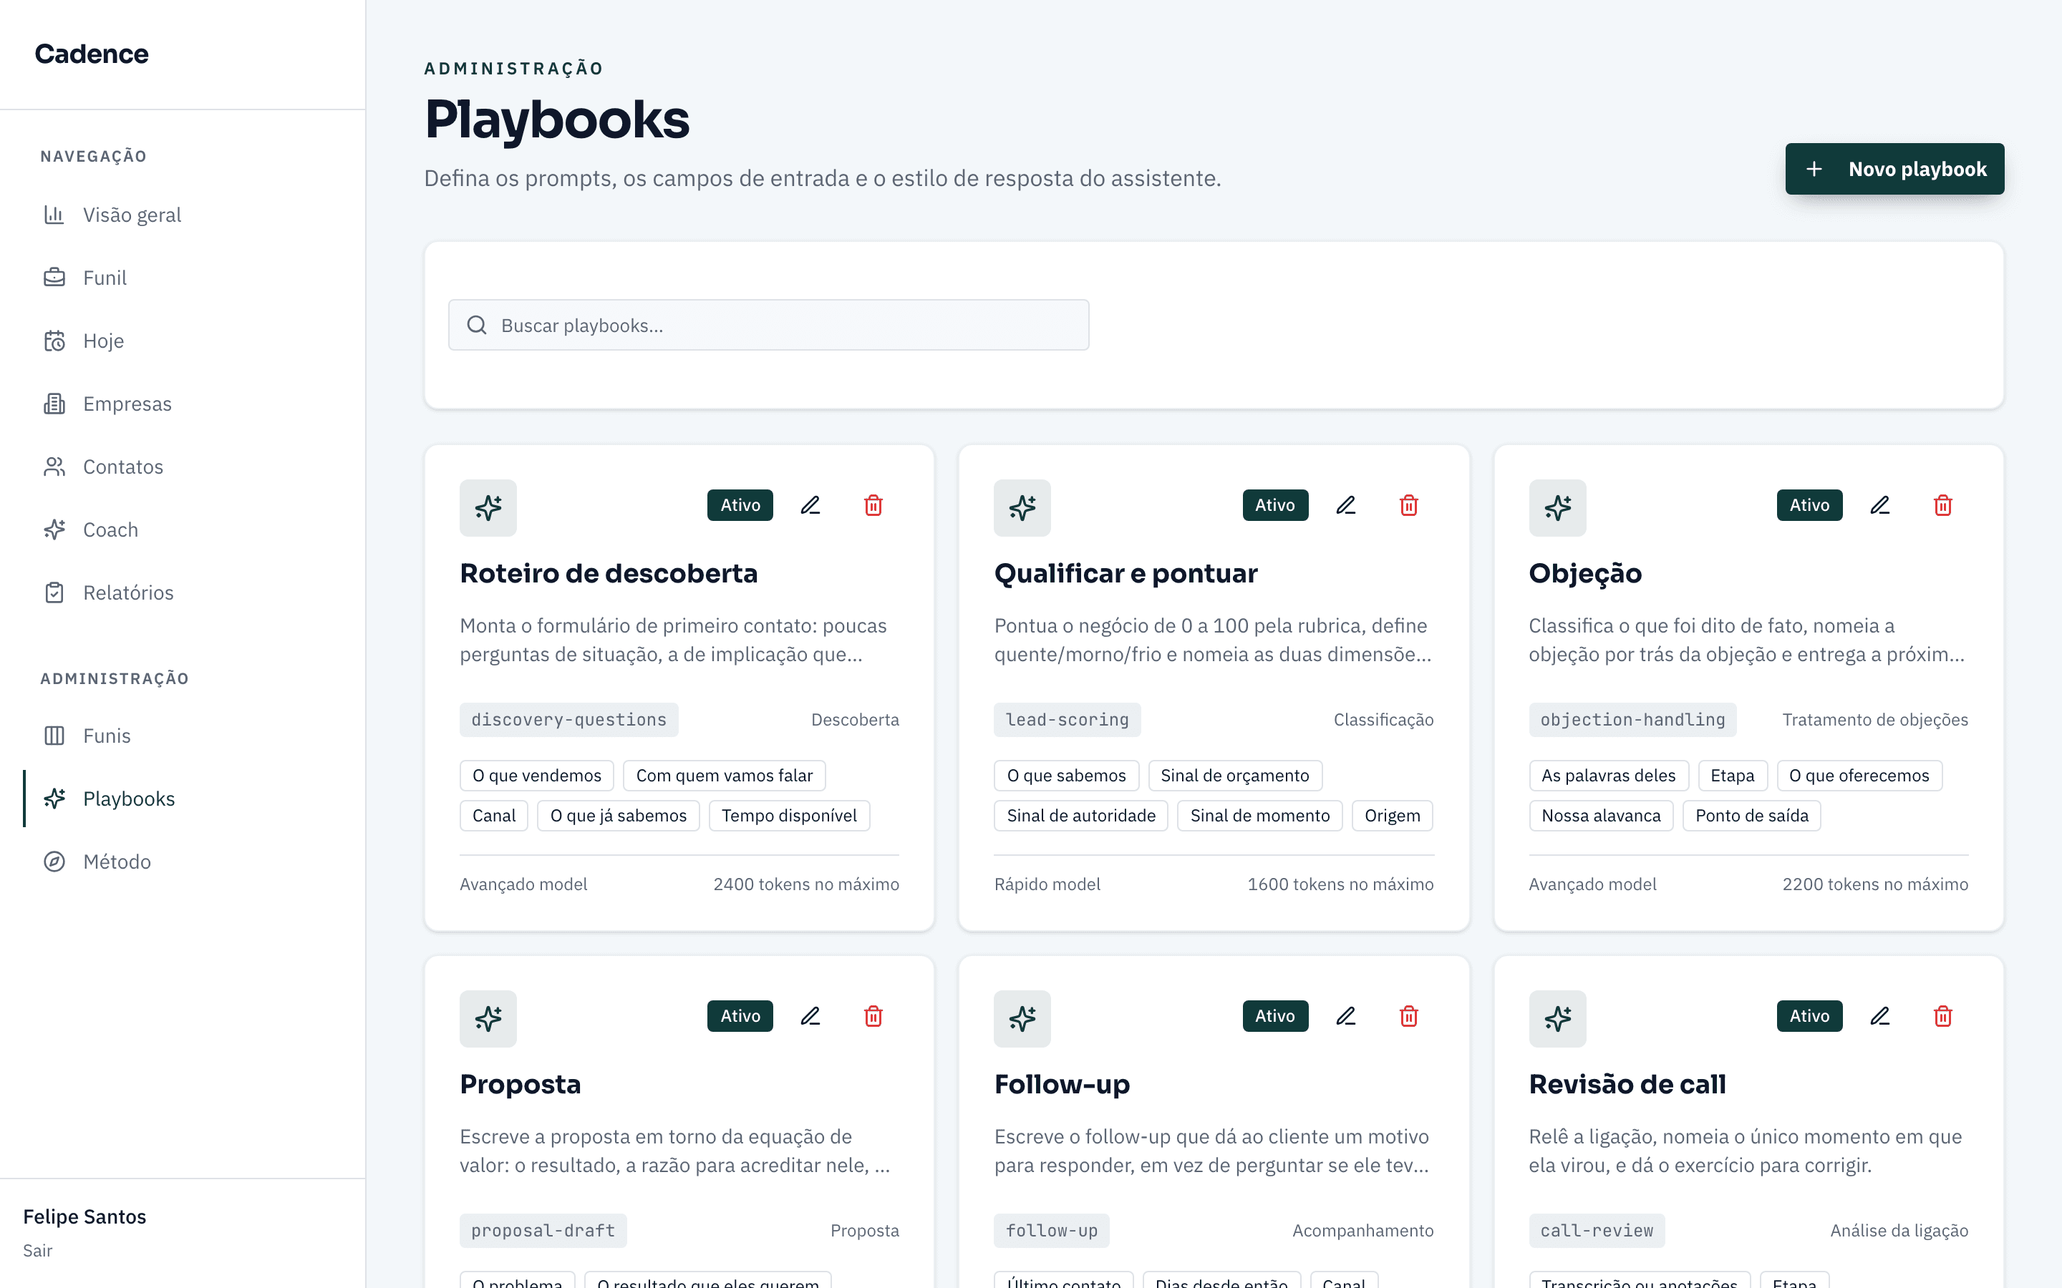The image size is (2062, 1288).
Task: Toggle Ativo badge on Revisão de call
Action: coord(1810,1016)
